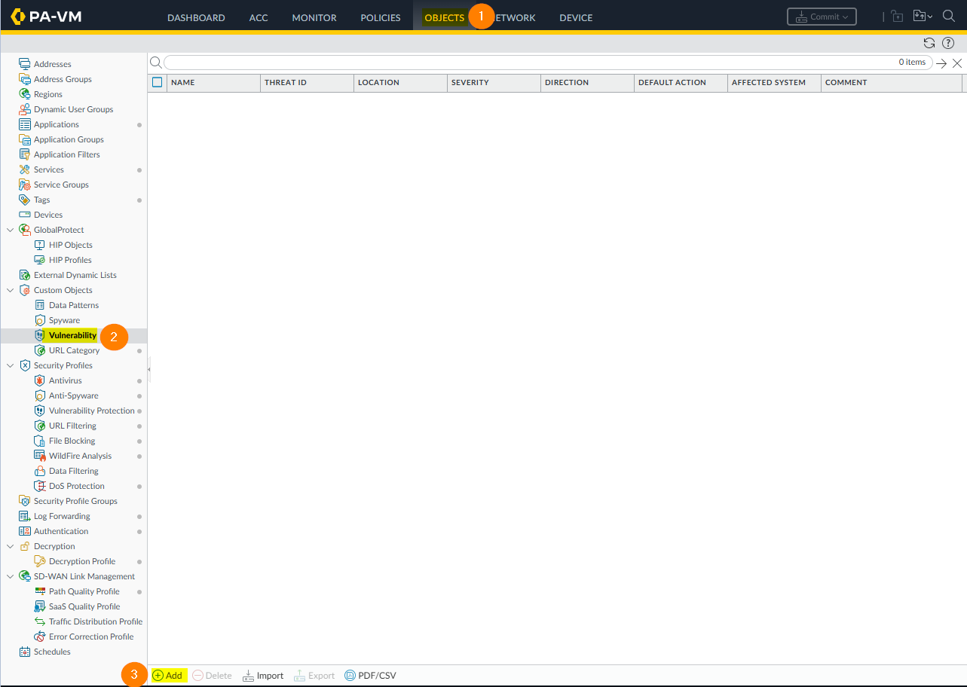Viewport: 967px width, 687px height.
Task: Open the configuration tasks dropdown icon
Action: [x=923, y=17]
